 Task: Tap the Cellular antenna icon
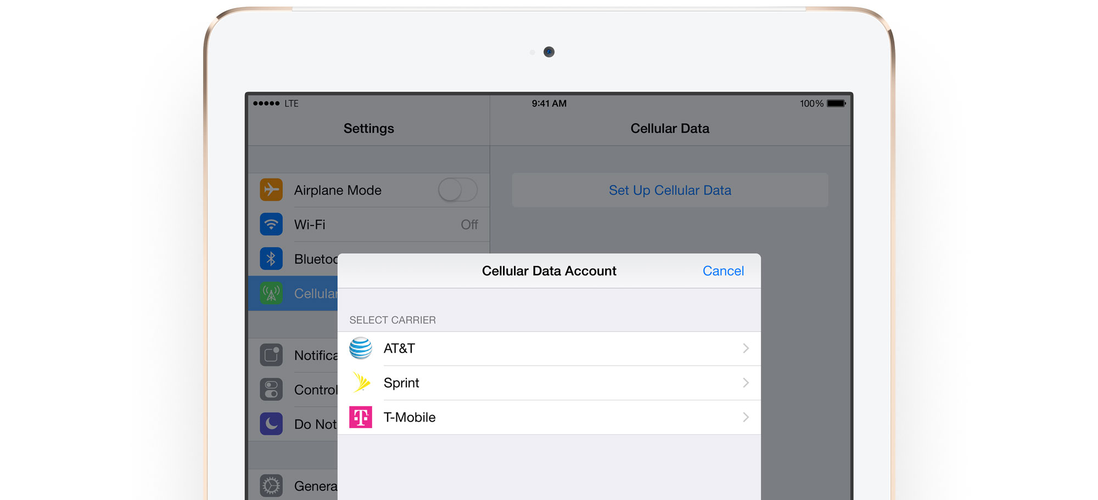point(271,293)
